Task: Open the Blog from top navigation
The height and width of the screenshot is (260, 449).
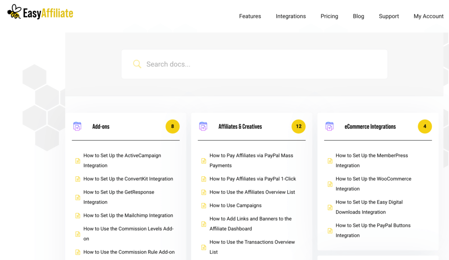Action: coord(358,16)
